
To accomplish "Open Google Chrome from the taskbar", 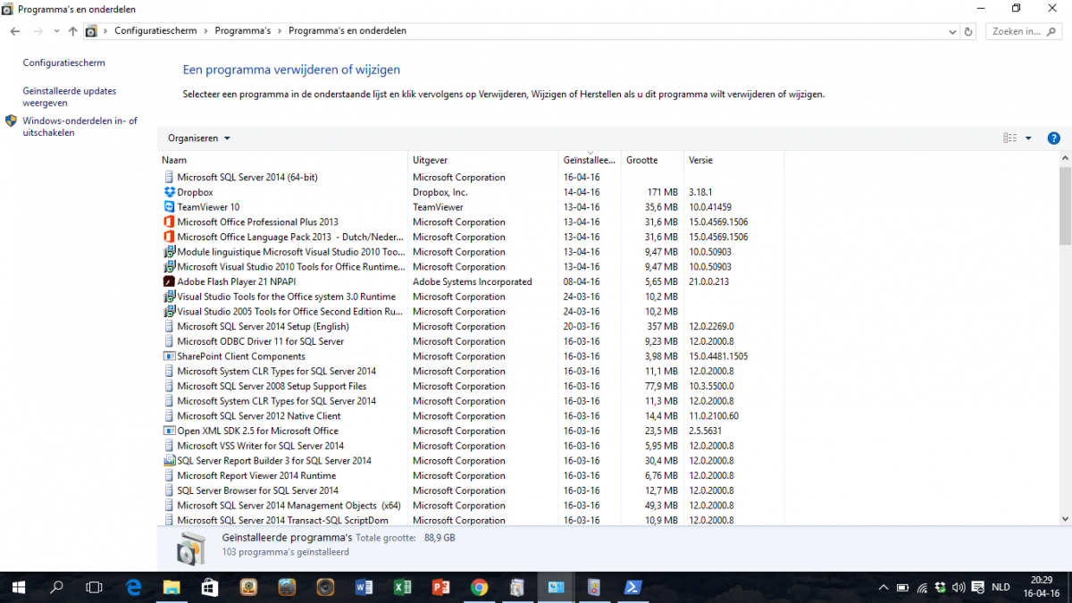I will 479,587.
